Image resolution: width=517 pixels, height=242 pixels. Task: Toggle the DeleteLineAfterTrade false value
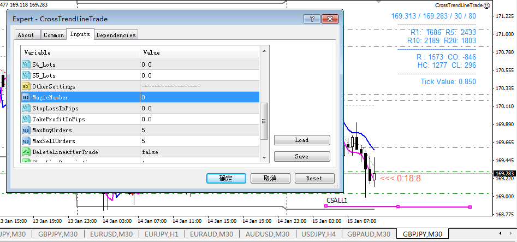point(199,152)
